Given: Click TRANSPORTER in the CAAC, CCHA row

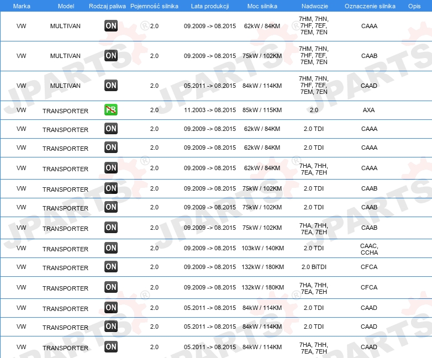Looking at the screenshot, I should coord(65,249).
